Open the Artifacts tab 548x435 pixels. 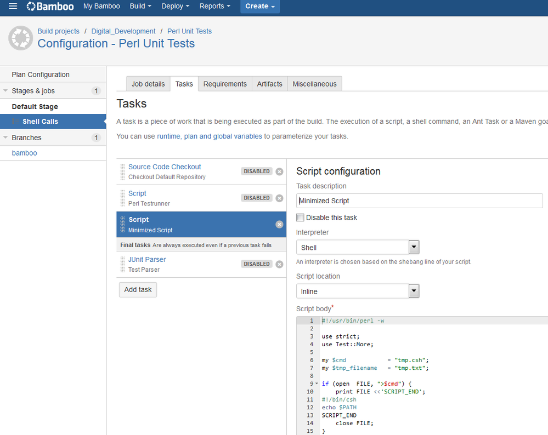coord(269,84)
